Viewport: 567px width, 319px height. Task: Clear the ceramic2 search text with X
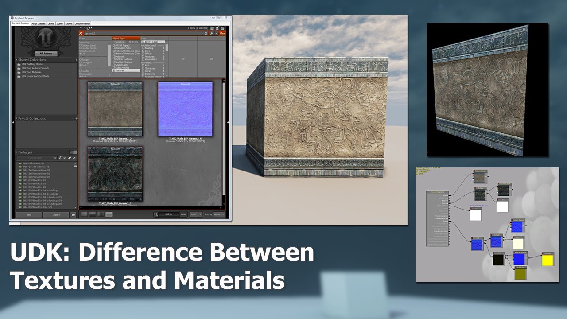[206, 33]
